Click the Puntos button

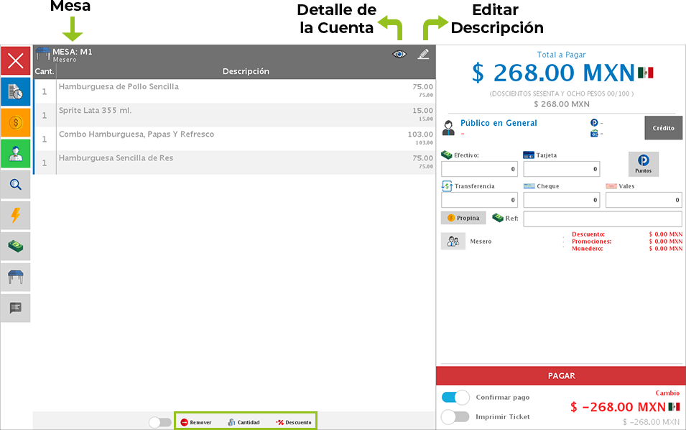643,164
